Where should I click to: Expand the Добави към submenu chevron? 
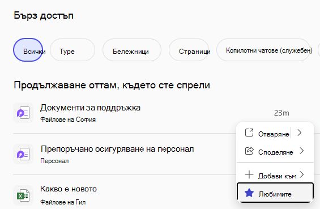302,174
